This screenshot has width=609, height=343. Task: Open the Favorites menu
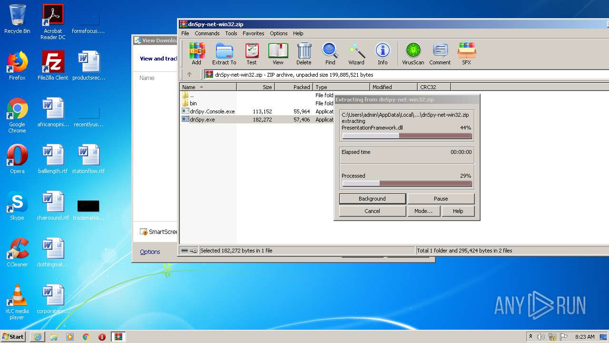click(254, 33)
